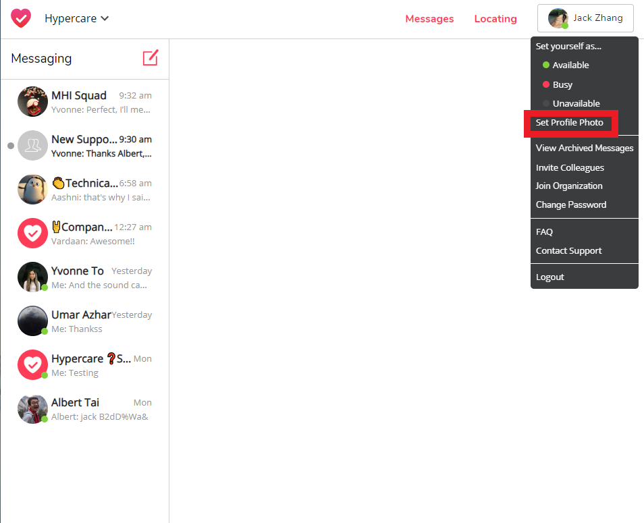
Task: Open the compose new message icon
Action: (151, 58)
